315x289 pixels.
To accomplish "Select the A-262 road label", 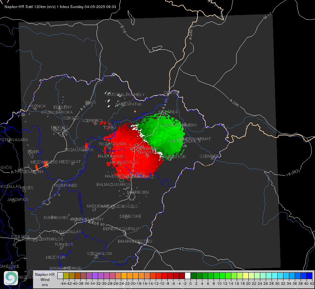I will 191,34.
